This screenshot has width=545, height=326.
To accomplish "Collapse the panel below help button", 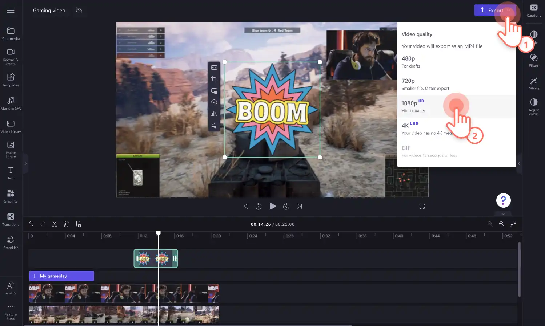I will click(503, 214).
